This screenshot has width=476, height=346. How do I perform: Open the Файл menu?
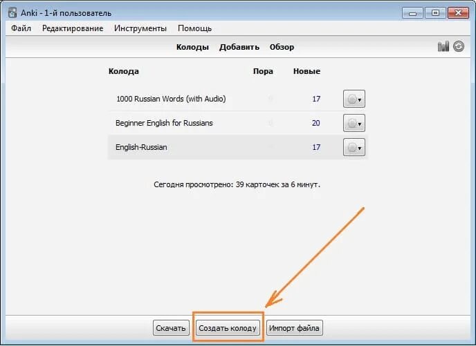click(21, 28)
